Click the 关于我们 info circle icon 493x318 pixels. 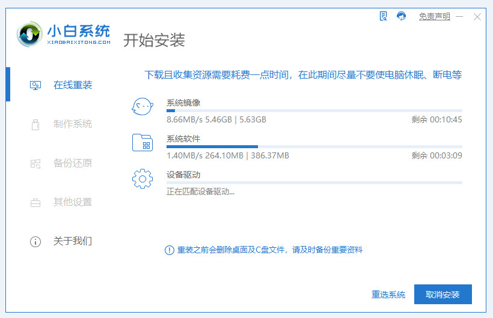pos(35,241)
